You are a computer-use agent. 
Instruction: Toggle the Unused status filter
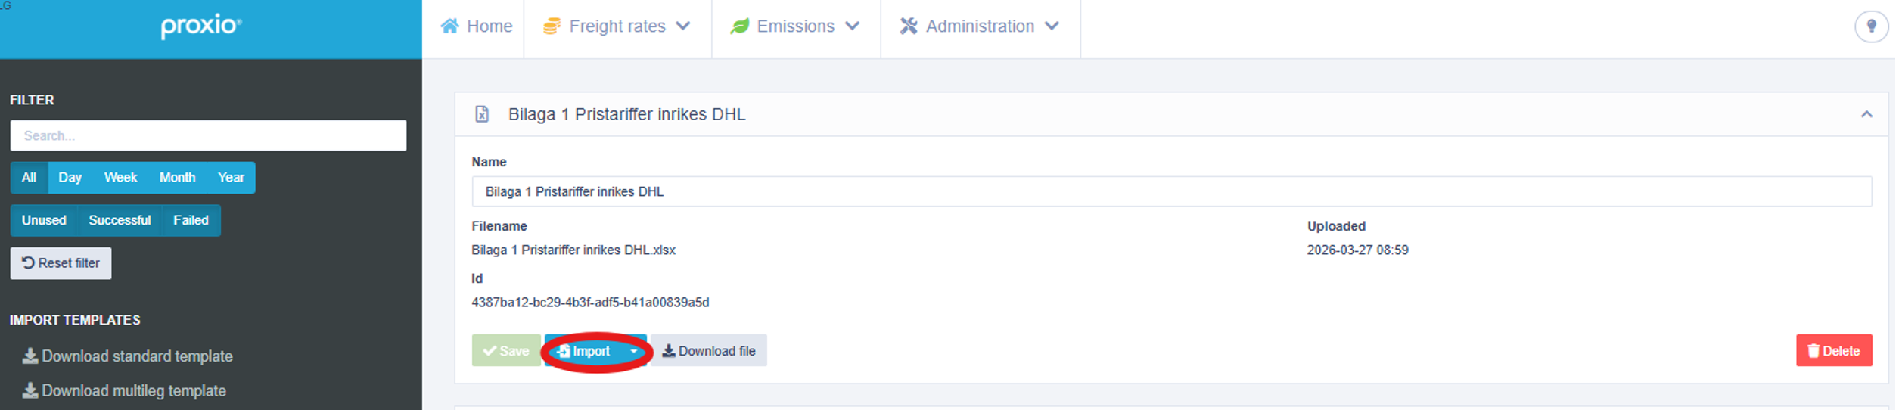click(x=44, y=221)
